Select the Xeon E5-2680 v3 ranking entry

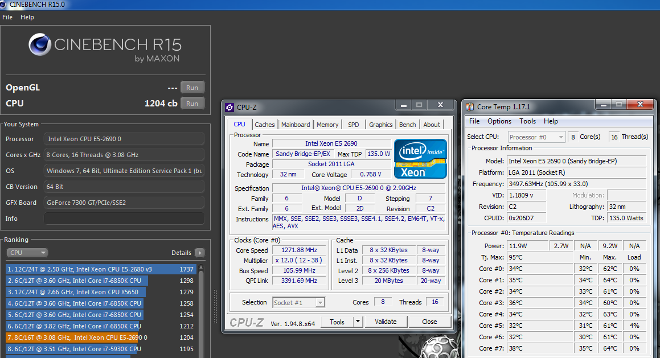click(x=100, y=269)
